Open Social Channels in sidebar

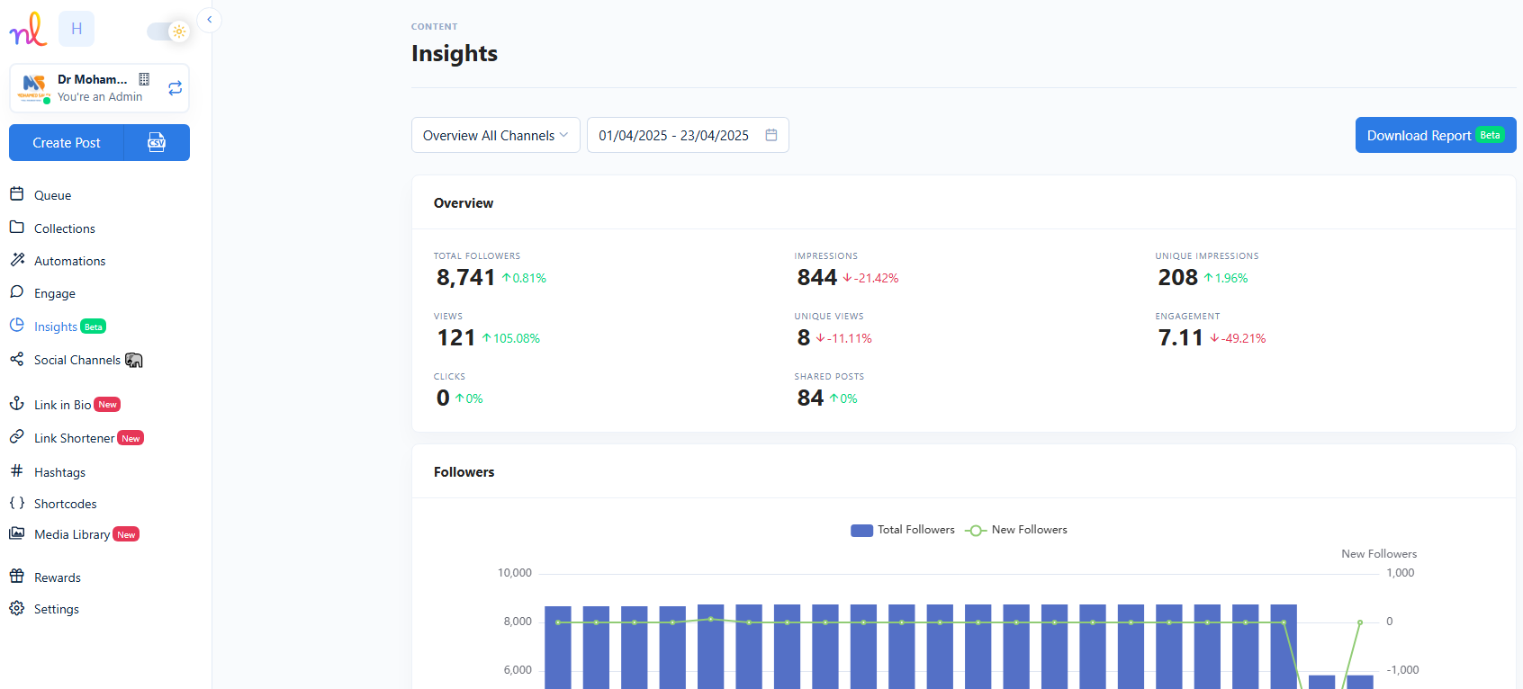[77, 360]
